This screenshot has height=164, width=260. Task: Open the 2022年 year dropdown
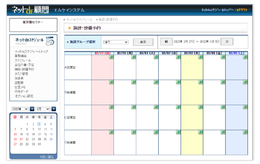(20, 109)
